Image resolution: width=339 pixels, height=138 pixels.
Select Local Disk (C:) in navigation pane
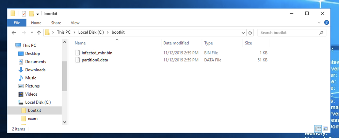(x=38, y=102)
